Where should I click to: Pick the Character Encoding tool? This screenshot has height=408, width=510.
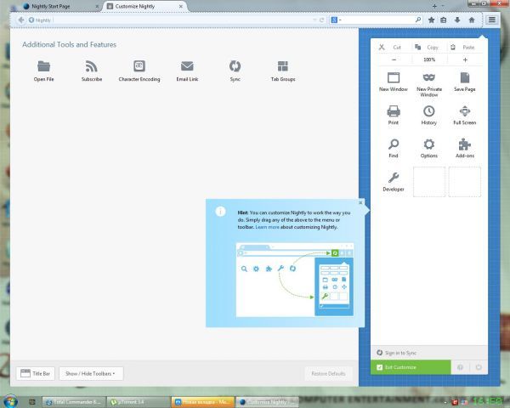[x=139, y=66]
